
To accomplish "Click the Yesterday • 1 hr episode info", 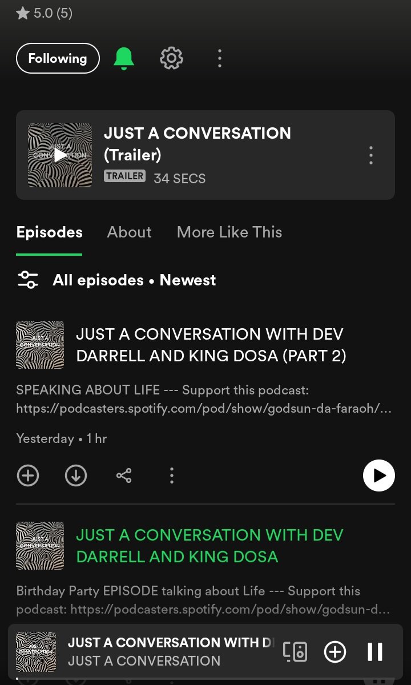I will tap(62, 439).
